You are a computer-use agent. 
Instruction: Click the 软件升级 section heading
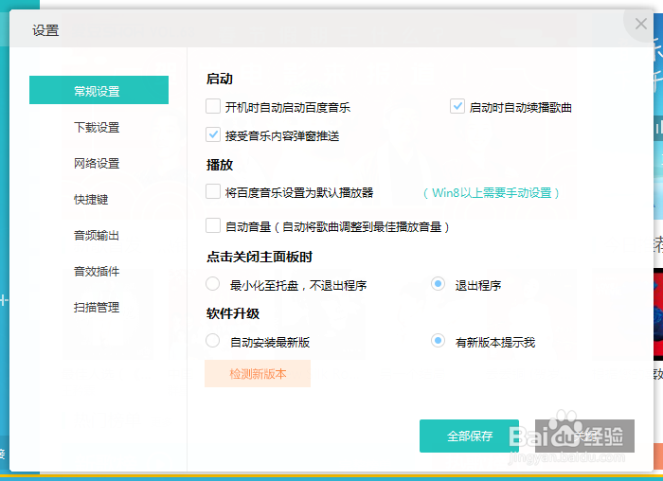tap(233, 313)
